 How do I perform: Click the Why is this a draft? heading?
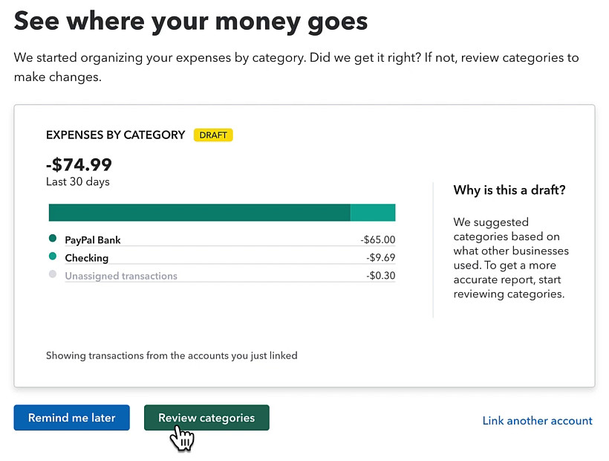[509, 190]
